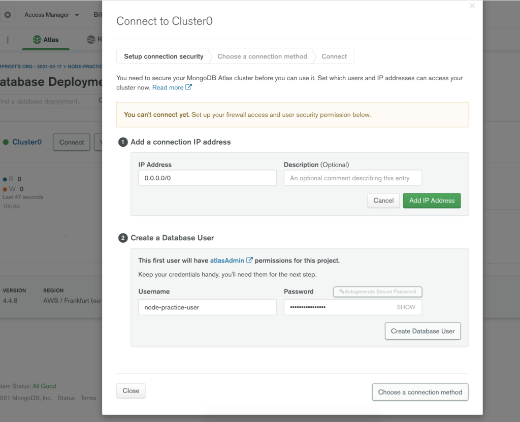Screen dimensions: 520x422
Task: Click the Read more external link icon
Action: click(x=188, y=87)
